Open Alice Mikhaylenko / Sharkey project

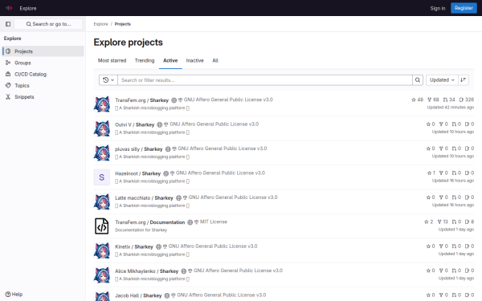pos(147,271)
